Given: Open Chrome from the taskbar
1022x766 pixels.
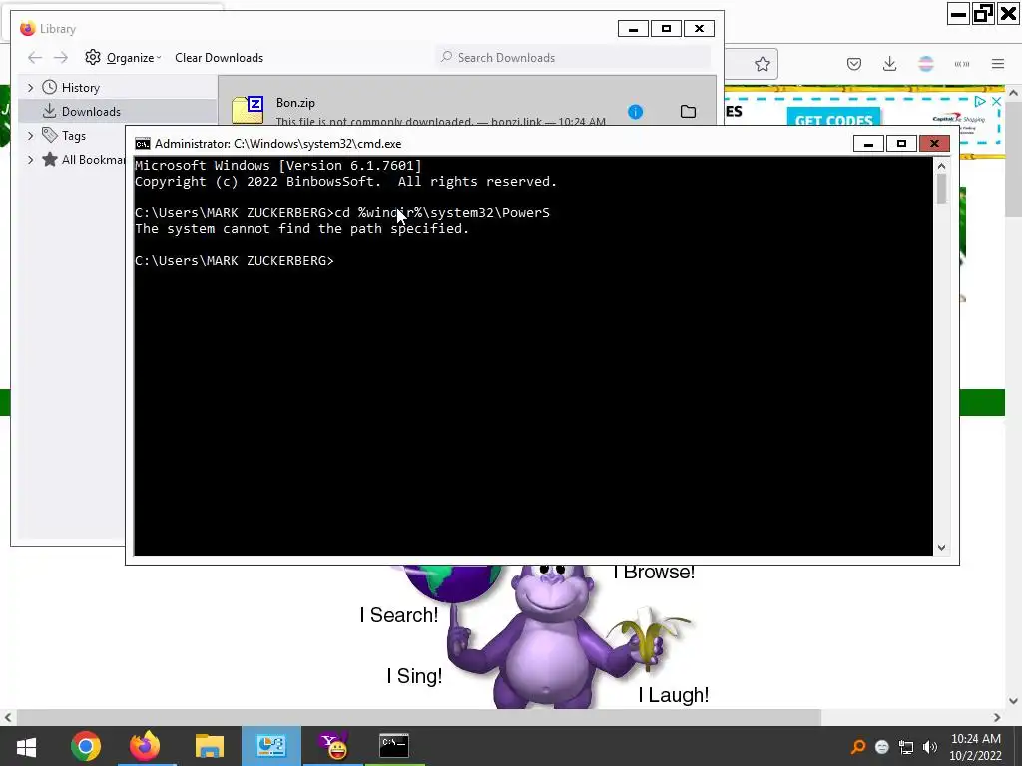Looking at the screenshot, I should click(x=86, y=746).
